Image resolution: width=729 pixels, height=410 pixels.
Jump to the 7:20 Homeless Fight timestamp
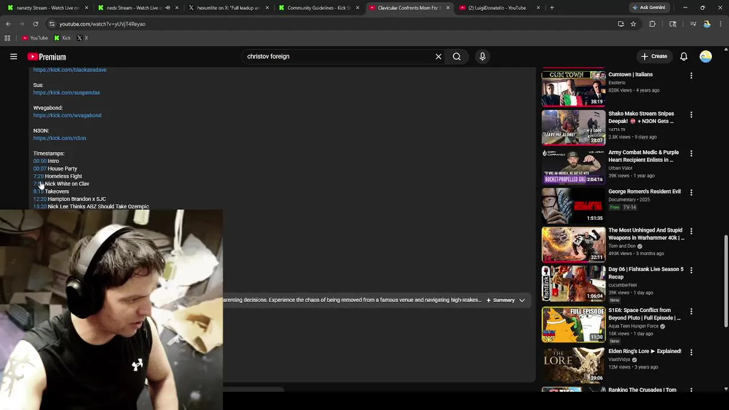[38, 177]
